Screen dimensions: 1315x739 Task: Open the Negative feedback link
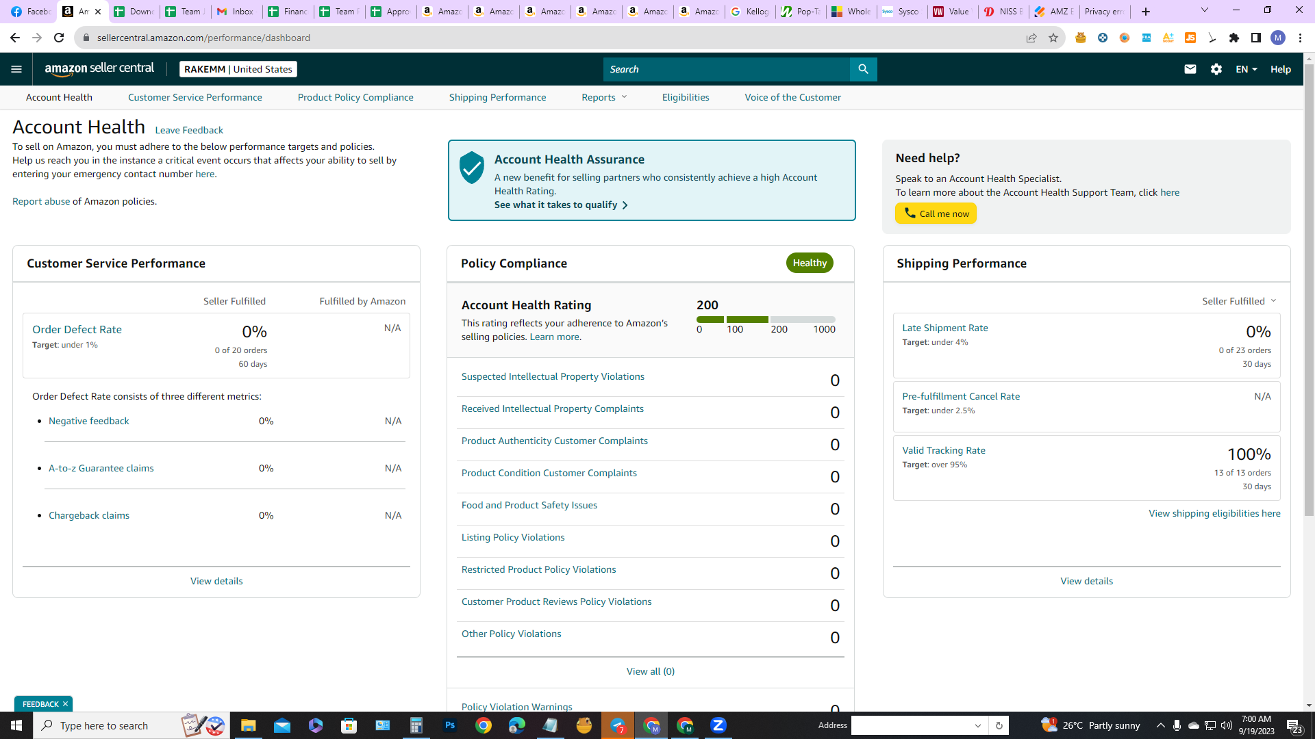coord(89,421)
